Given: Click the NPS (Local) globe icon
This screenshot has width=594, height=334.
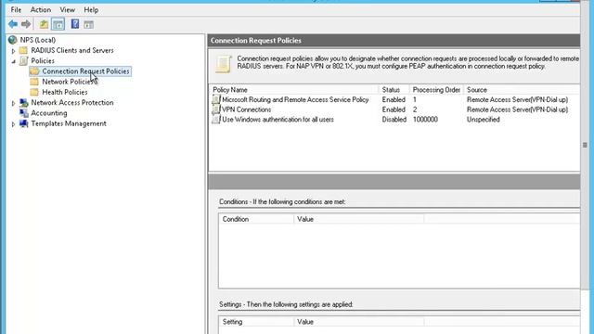Looking at the screenshot, I should pos(12,40).
